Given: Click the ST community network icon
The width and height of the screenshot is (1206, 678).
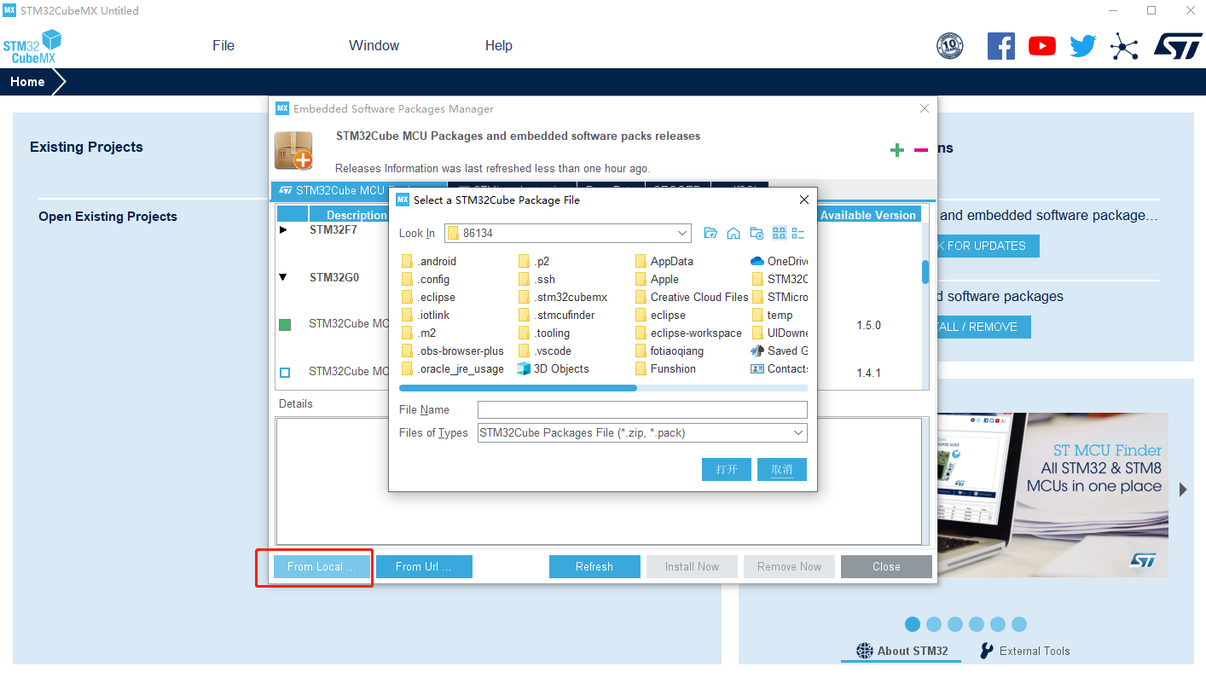Looking at the screenshot, I should coord(1124,46).
